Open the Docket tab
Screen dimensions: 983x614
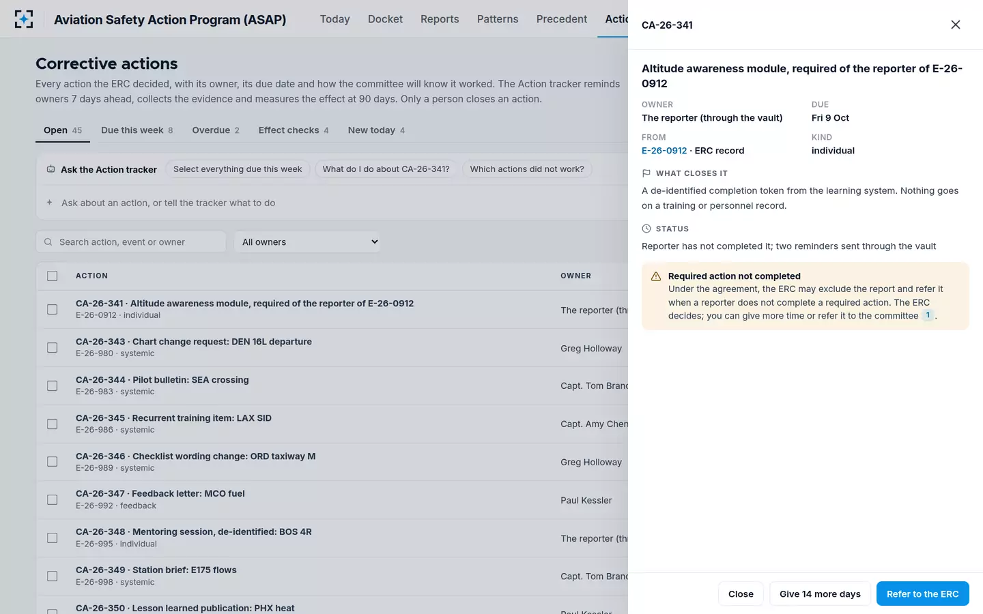386,19
